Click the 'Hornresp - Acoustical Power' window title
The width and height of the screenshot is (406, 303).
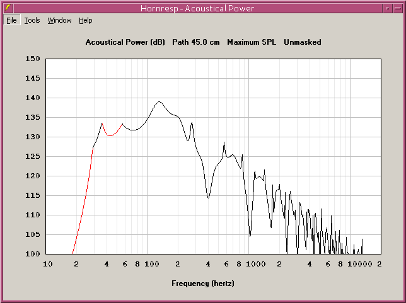click(x=197, y=8)
